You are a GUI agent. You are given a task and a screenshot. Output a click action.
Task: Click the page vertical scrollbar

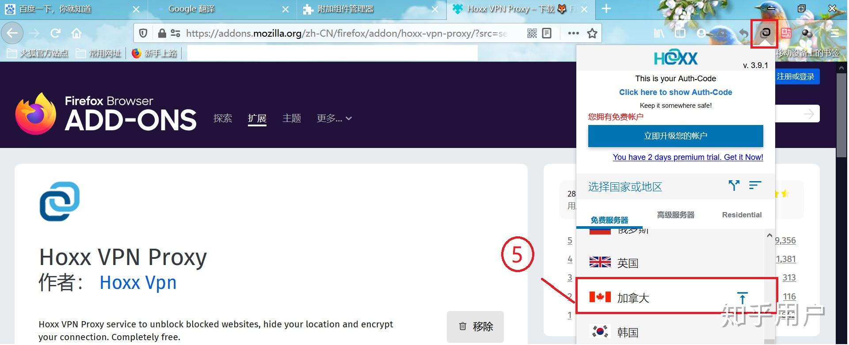coord(841,116)
